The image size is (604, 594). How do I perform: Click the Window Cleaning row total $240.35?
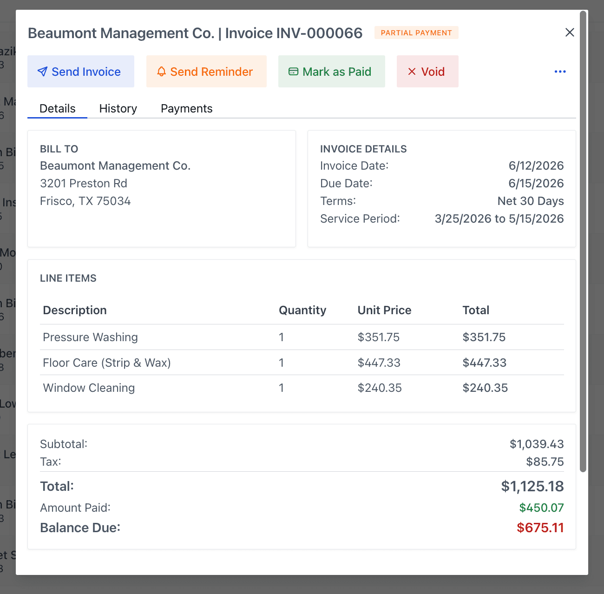[x=485, y=388]
